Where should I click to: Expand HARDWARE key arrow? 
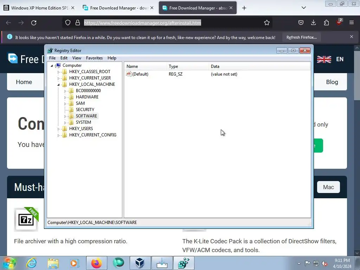pyautogui.click(x=65, y=97)
